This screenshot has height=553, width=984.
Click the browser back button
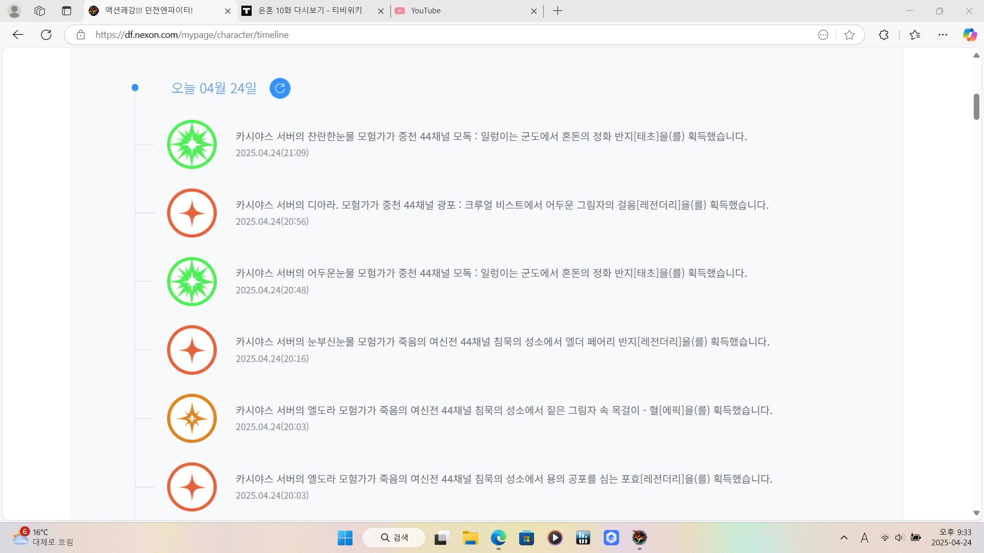coord(18,35)
